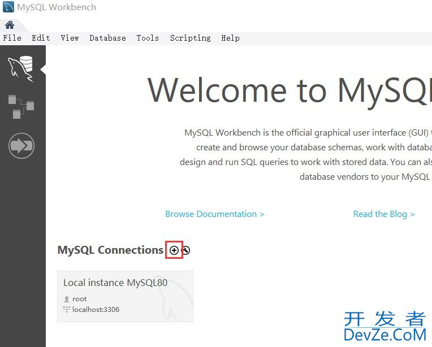Viewport: 432px width, 347px height.
Task: Open the File menu
Action: 12,38
